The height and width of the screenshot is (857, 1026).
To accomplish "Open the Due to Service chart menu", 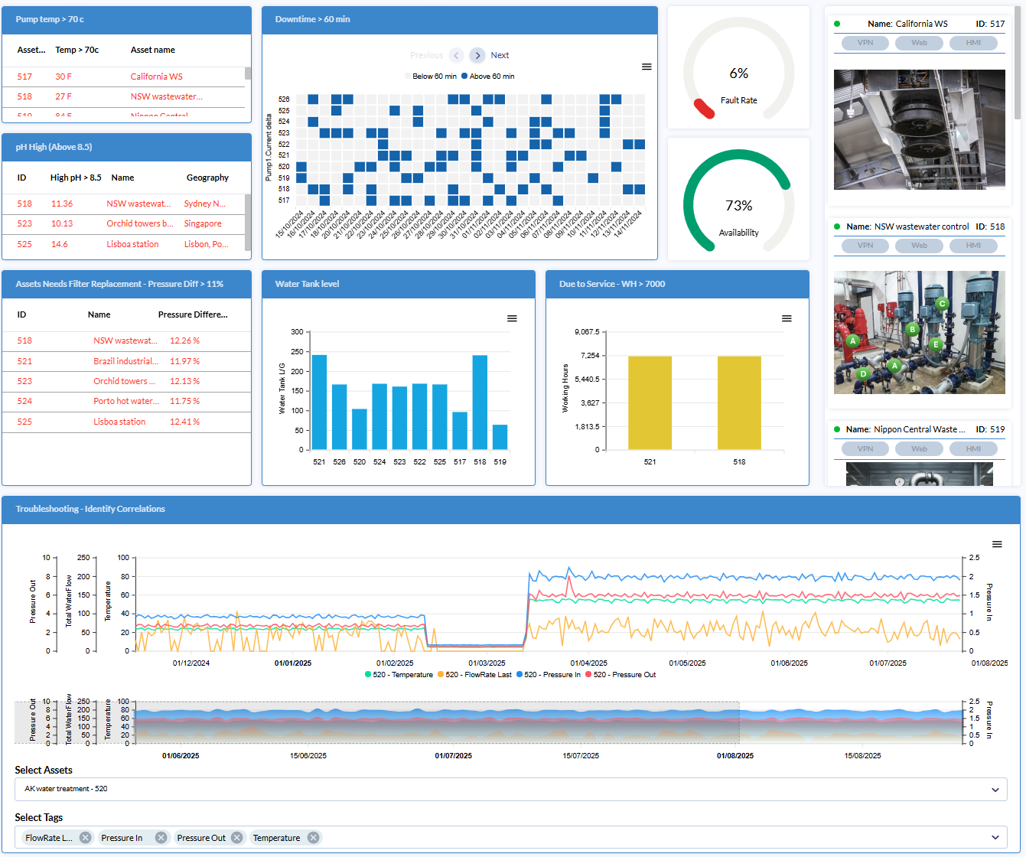I will pos(787,318).
